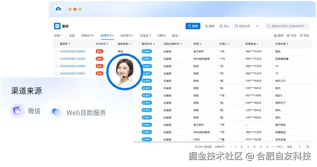Expand the first 全部 view dropdown

[58, 36]
